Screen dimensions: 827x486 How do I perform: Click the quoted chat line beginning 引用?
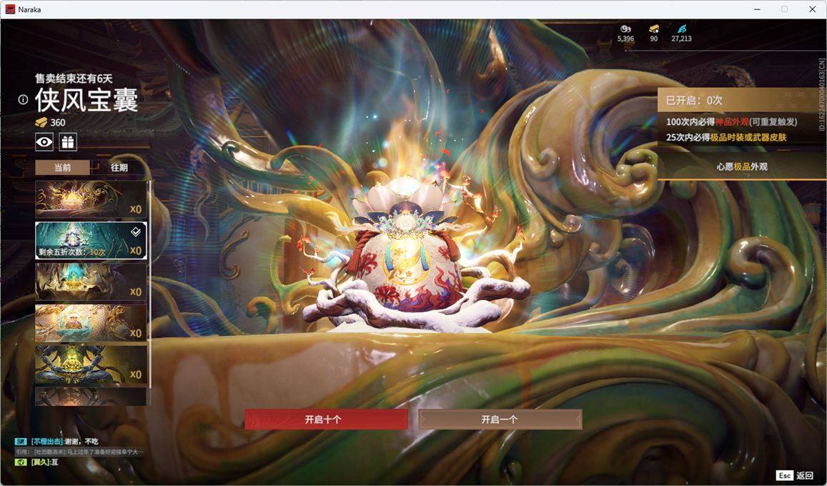pos(79,452)
